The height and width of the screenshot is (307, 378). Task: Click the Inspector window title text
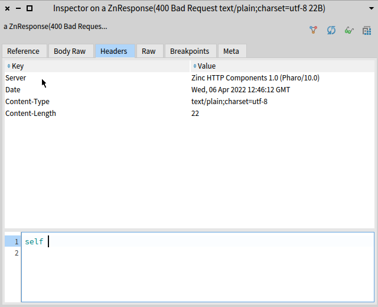[x=189, y=8]
